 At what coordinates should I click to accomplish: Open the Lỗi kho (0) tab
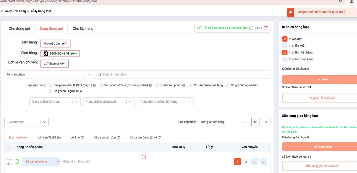(77, 138)
